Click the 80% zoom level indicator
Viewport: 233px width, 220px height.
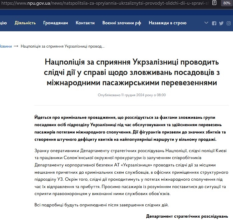(227, 3)
